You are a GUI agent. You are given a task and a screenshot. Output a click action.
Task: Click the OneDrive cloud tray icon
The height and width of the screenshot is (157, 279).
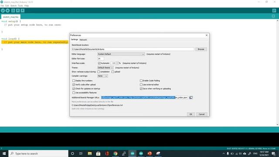point(245,154)
